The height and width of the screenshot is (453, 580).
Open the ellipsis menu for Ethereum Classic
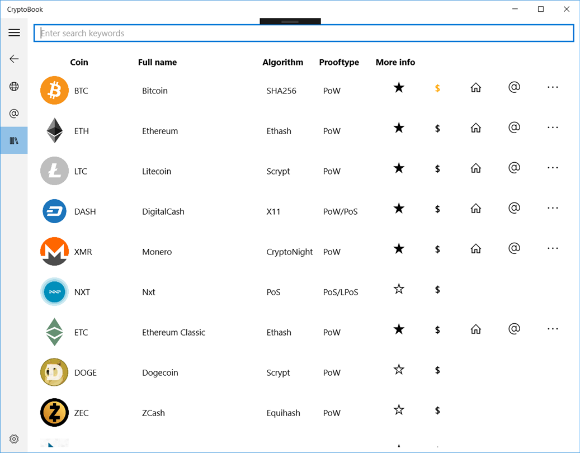[553, 329]
